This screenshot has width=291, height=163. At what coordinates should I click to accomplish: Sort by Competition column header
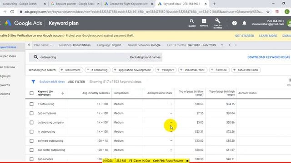click(121, 93)
